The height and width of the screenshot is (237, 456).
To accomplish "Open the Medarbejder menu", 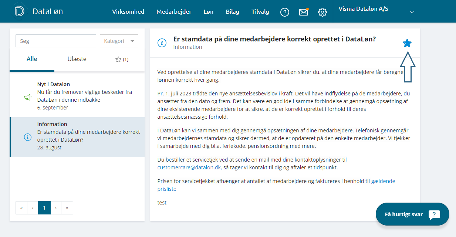I will [x=174, y=12].
